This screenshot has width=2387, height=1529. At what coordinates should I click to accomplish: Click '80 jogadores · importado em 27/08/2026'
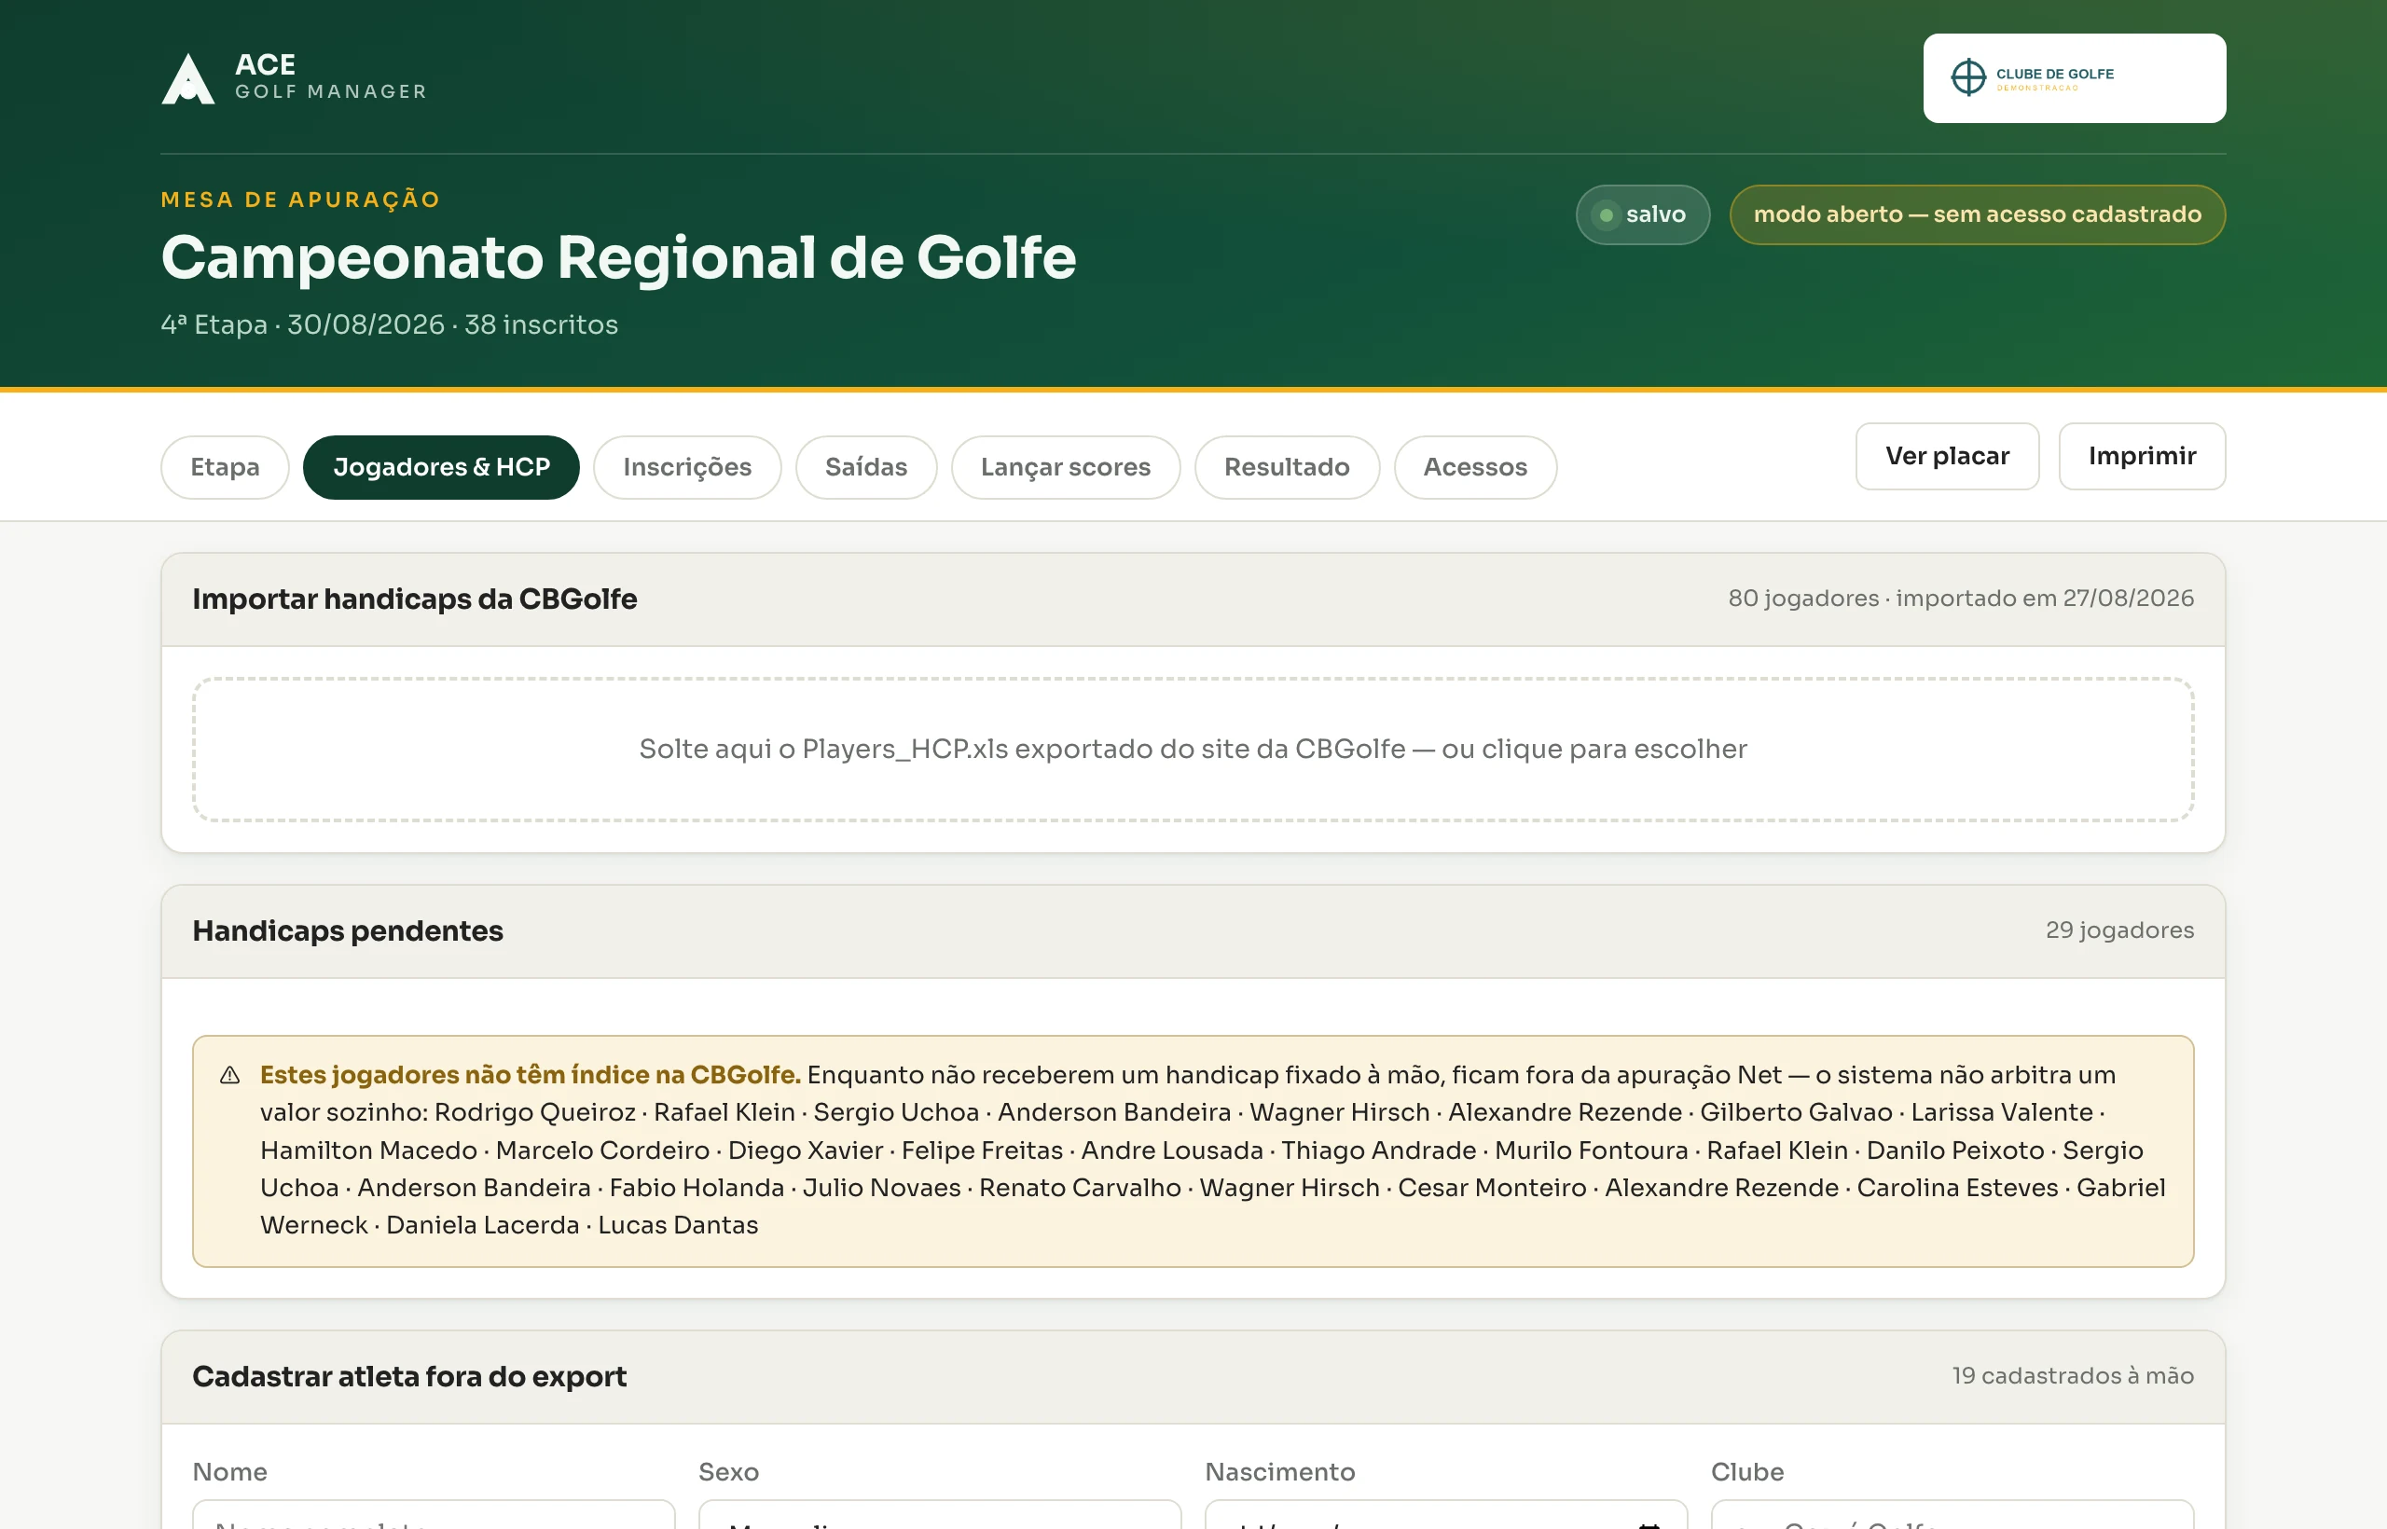point(1960,599)
